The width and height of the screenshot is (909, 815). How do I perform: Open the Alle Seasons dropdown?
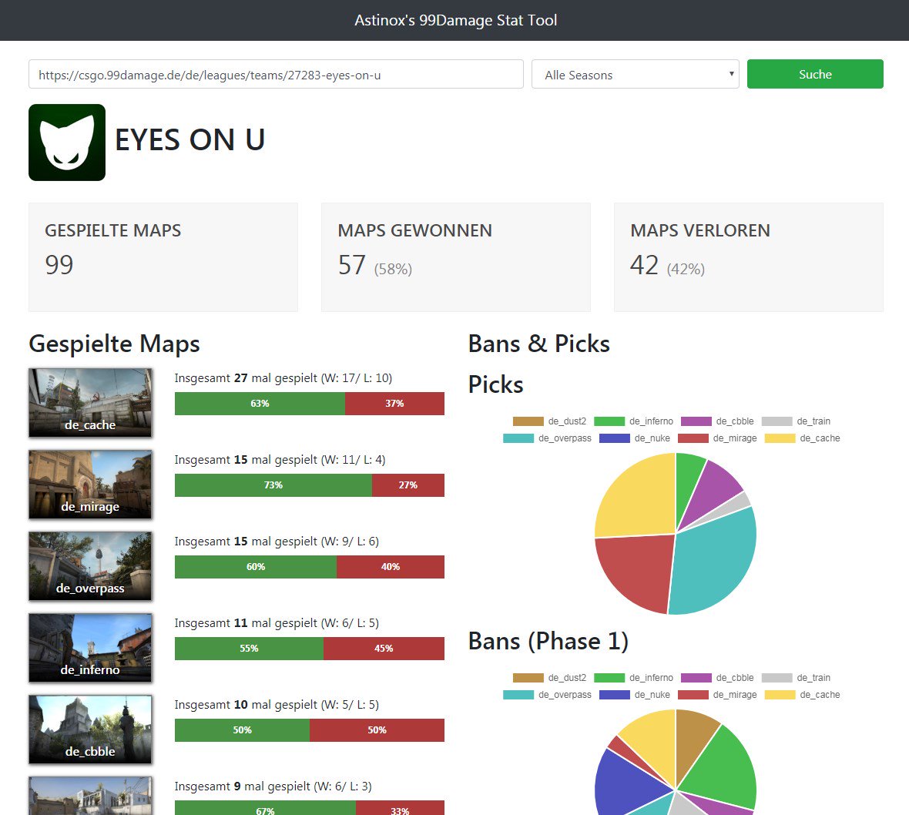635,74
